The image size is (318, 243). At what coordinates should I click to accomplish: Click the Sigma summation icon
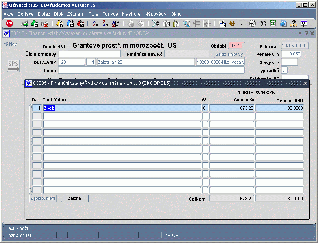(x=263, y=24)
